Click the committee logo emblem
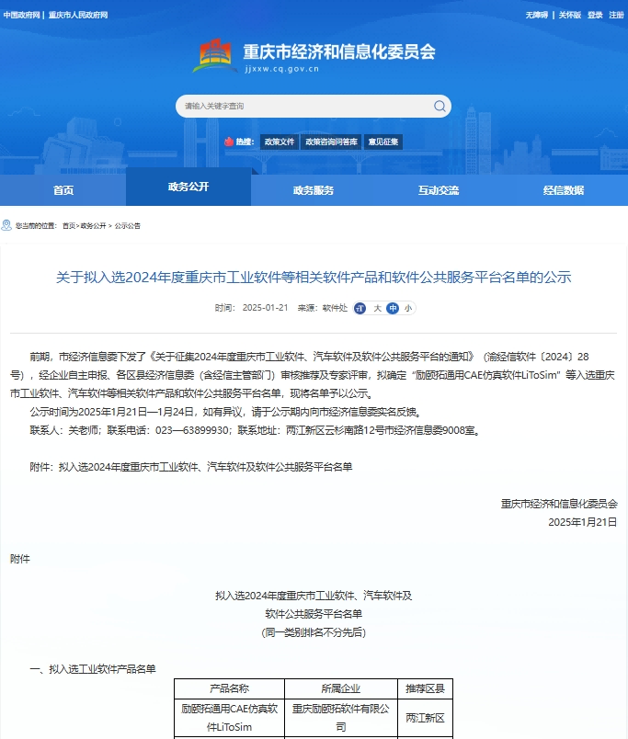This screenshot has height=739, width=628. coord(215,56)
